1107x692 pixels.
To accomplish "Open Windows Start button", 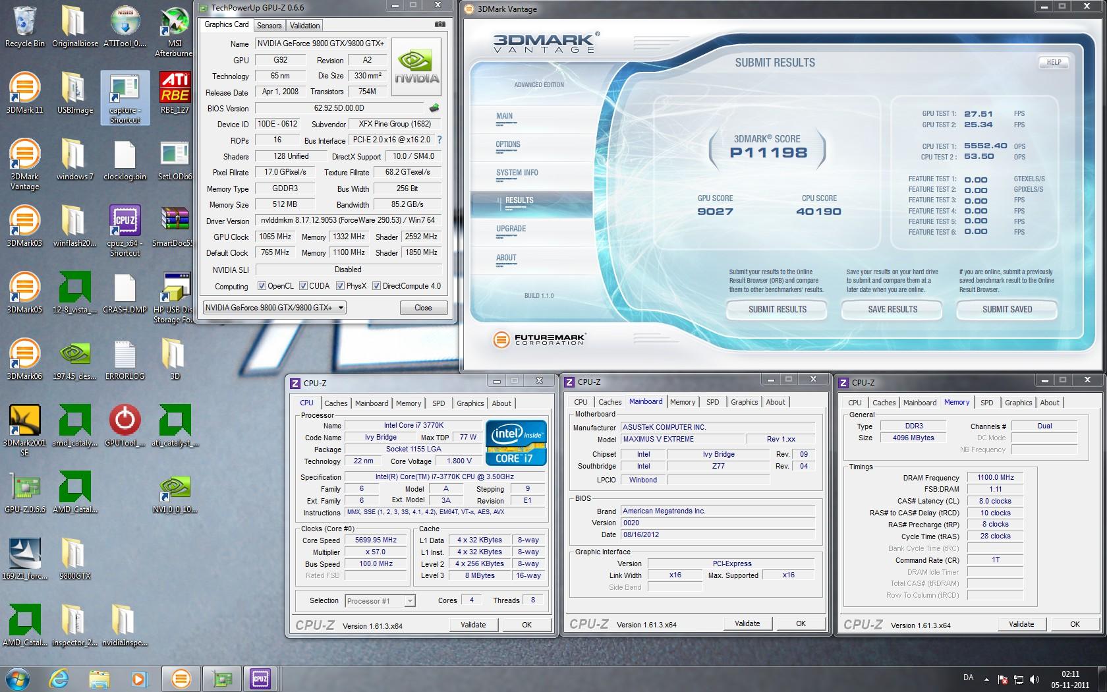I will click(18, 678).
